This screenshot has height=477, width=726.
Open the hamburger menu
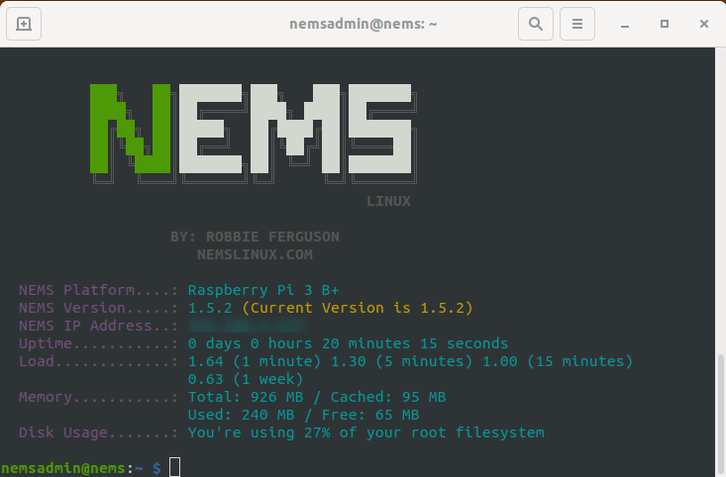click(x=577, y=24)
